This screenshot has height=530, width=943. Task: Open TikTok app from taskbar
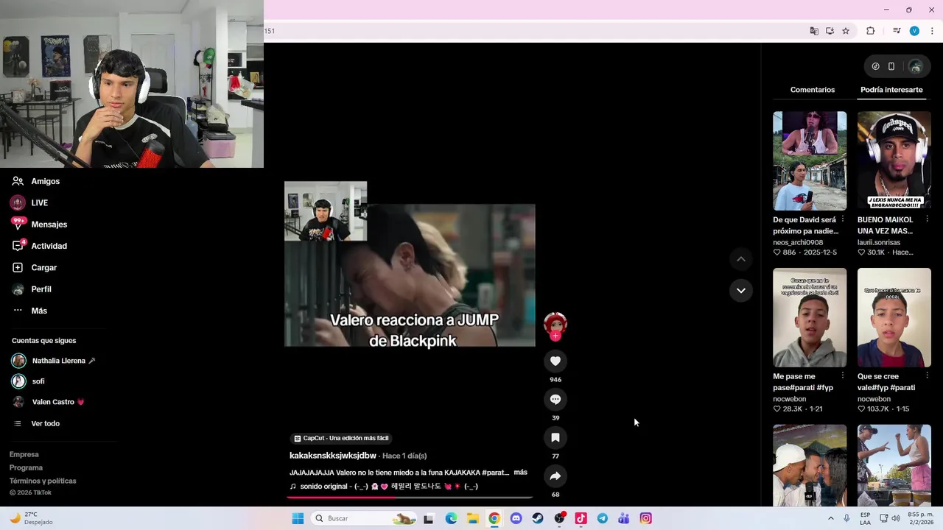581,518
